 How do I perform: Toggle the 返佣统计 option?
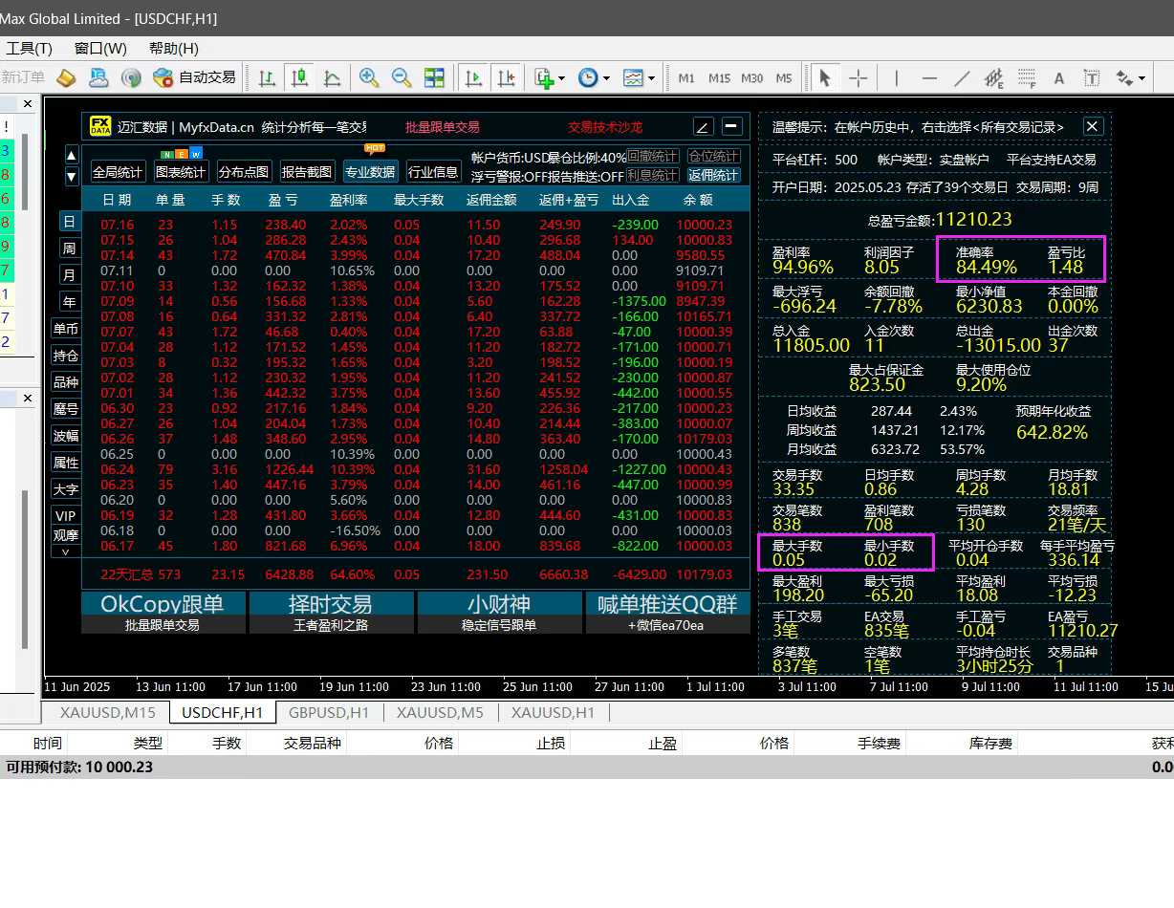714,175
